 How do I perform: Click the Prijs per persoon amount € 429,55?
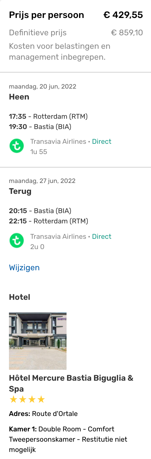click(x=123, y=15)
